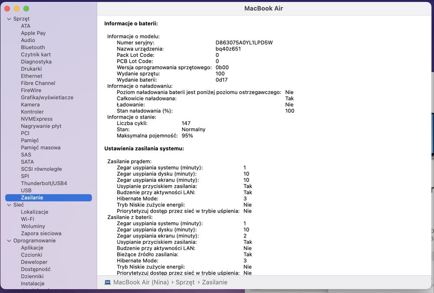The height and width of the screenshot is (293, 434).
Task: Select Czytnik kart in the sidebar
Action: [36, 55]
